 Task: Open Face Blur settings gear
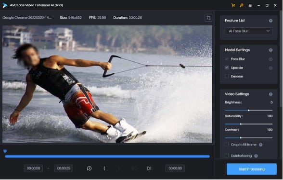(270, 59)
